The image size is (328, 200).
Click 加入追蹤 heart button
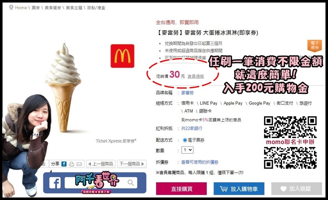tap(297, 189)
